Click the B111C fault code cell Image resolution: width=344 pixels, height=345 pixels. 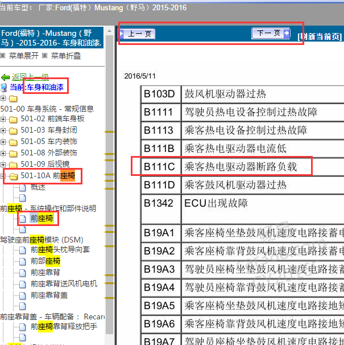click(x=161, y=167)
